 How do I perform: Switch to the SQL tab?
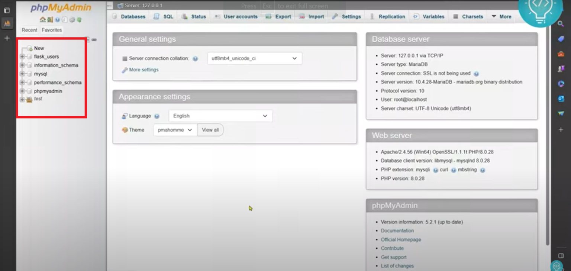click(164, 17)
